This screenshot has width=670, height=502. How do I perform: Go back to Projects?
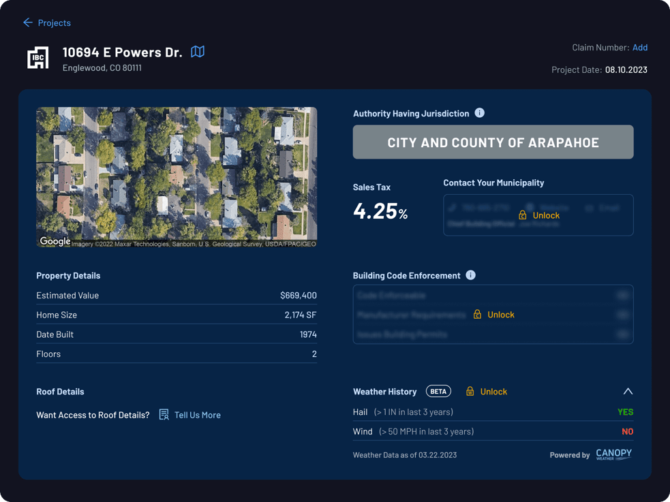coord(55,23)
